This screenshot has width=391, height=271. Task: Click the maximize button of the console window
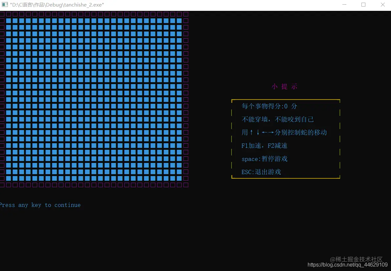point(363,5)
